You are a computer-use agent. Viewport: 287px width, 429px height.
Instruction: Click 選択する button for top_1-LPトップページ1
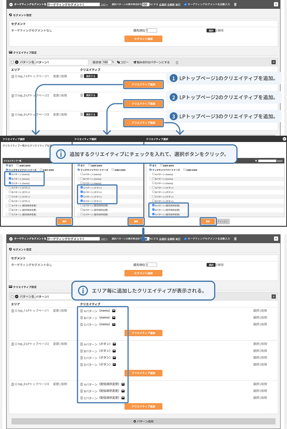click(90, 76)
